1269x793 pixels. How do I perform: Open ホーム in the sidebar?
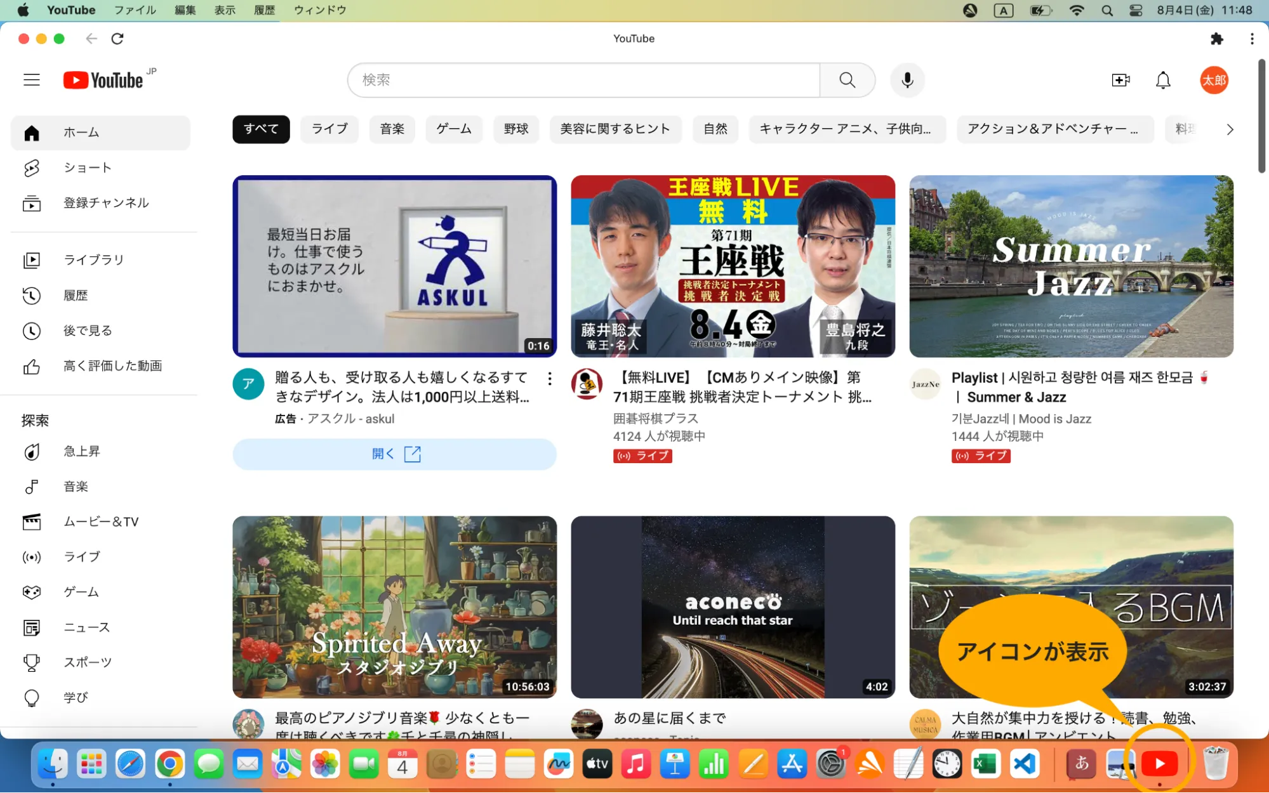tap(100, 133)
